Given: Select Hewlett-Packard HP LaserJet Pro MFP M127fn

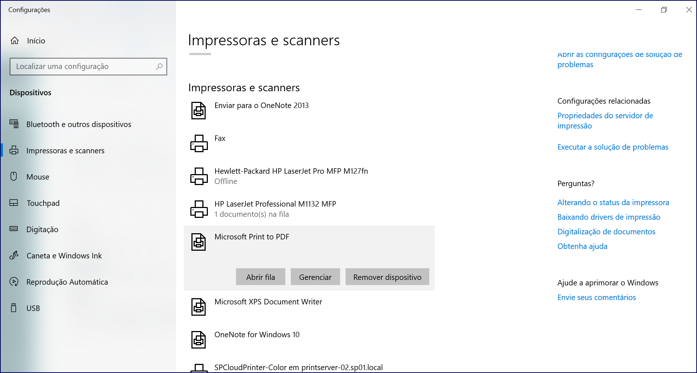Looking at the screenshot, I should coord(291,171).
